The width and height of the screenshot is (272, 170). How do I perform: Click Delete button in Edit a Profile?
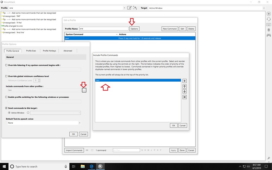point(191,29)
